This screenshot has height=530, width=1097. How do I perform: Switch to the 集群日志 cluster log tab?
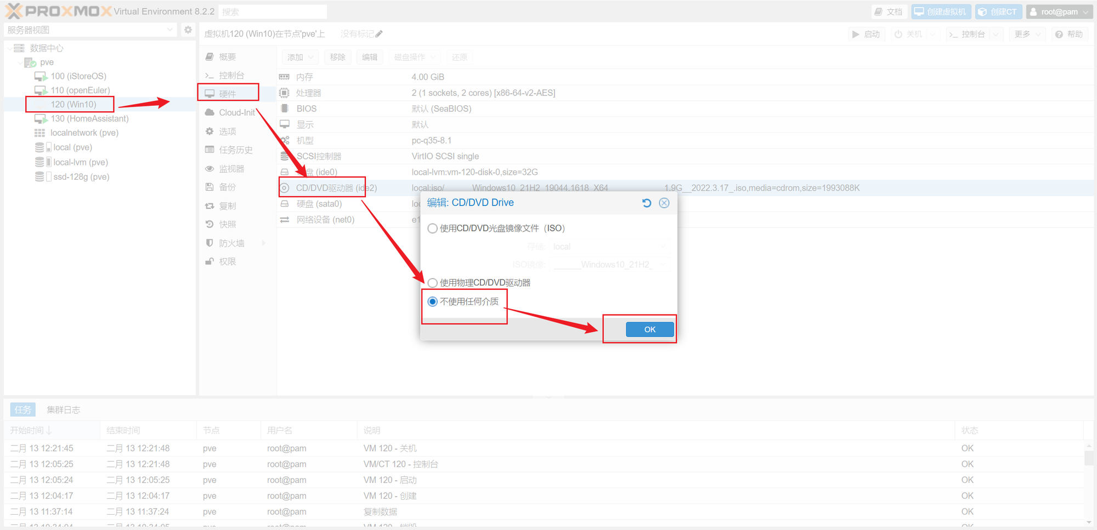coord(63,409)
